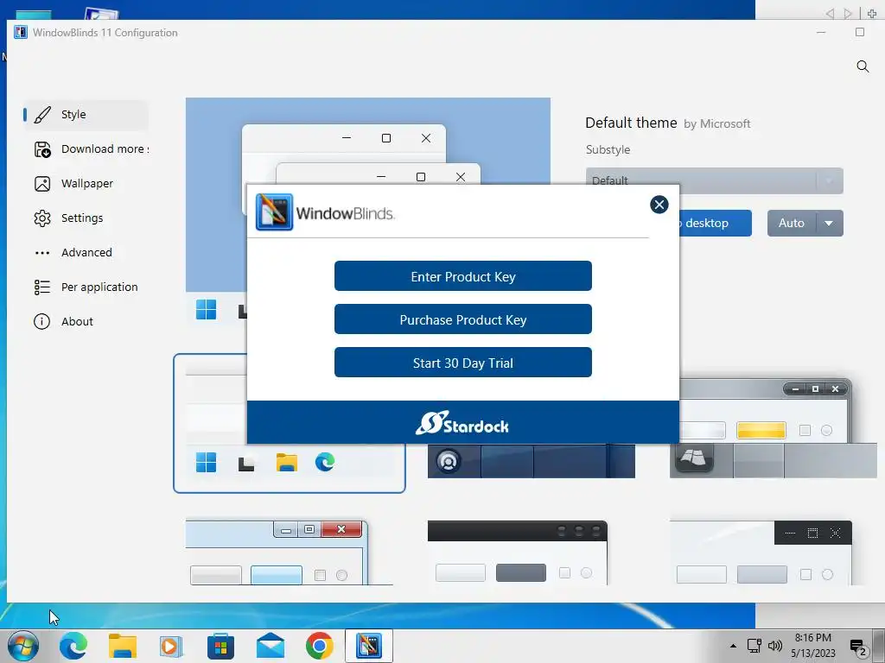This screenshot has height=663, width=885.
Task: Click the WindowBlinds taskbar icon
Action: pos(368,646)
